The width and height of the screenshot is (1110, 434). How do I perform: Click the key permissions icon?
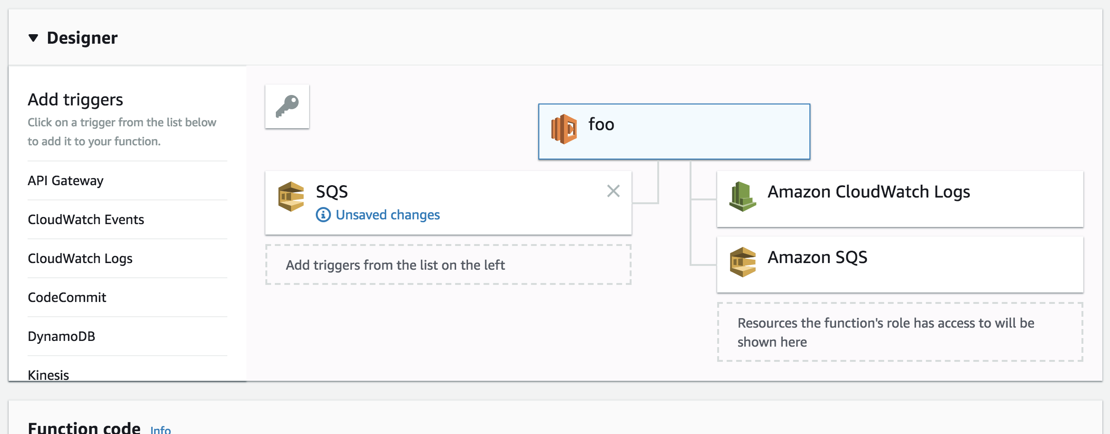tap(287, 106)
